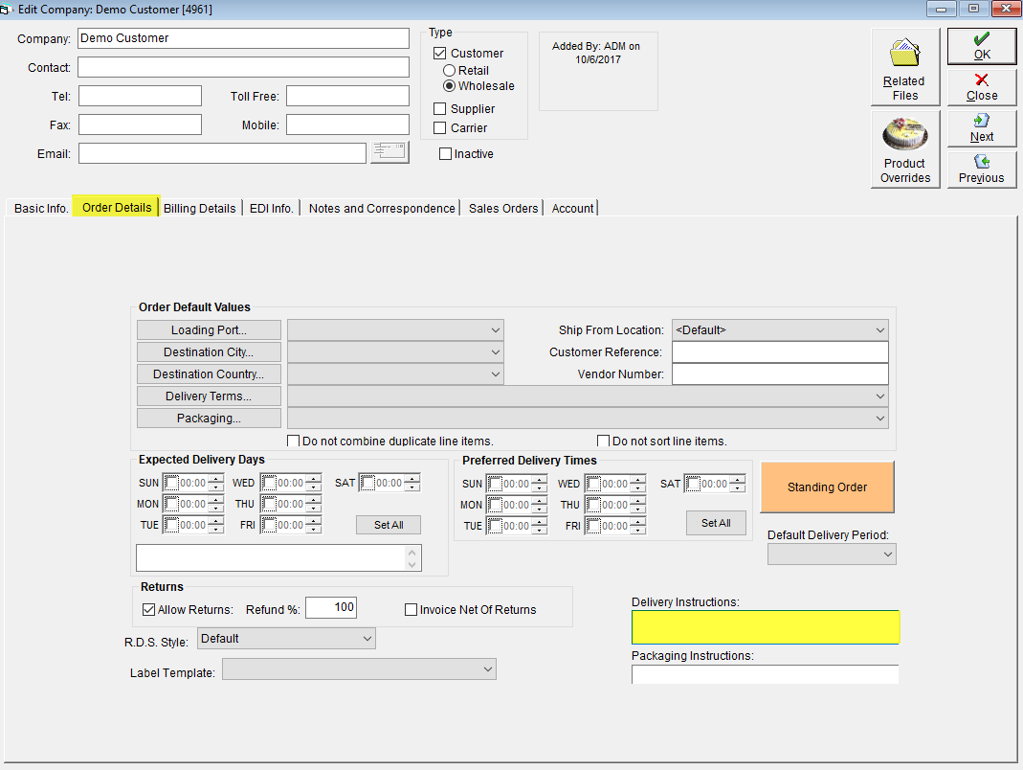Open Related Files folder icon
The height and width of the screenshot is (770, 1023).
905,67
